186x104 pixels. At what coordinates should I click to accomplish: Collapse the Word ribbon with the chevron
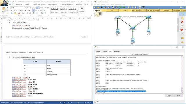(x=91, y=16)
